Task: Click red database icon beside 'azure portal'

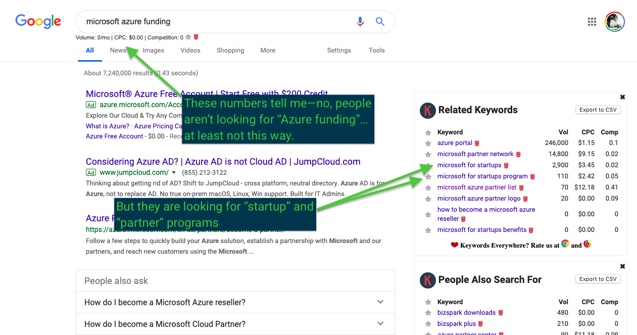Action: pyautogui.click(x=477, y=143)
